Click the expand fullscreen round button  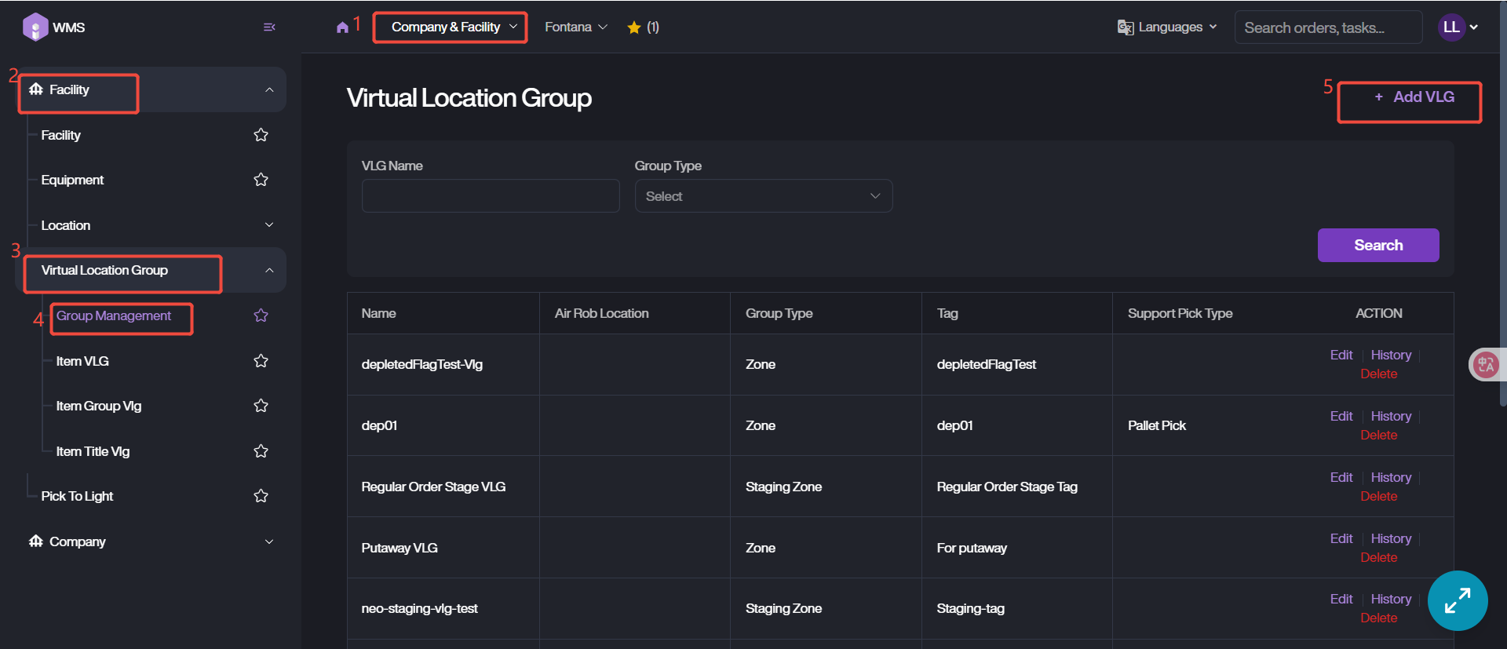click(x=1458, y=600)
